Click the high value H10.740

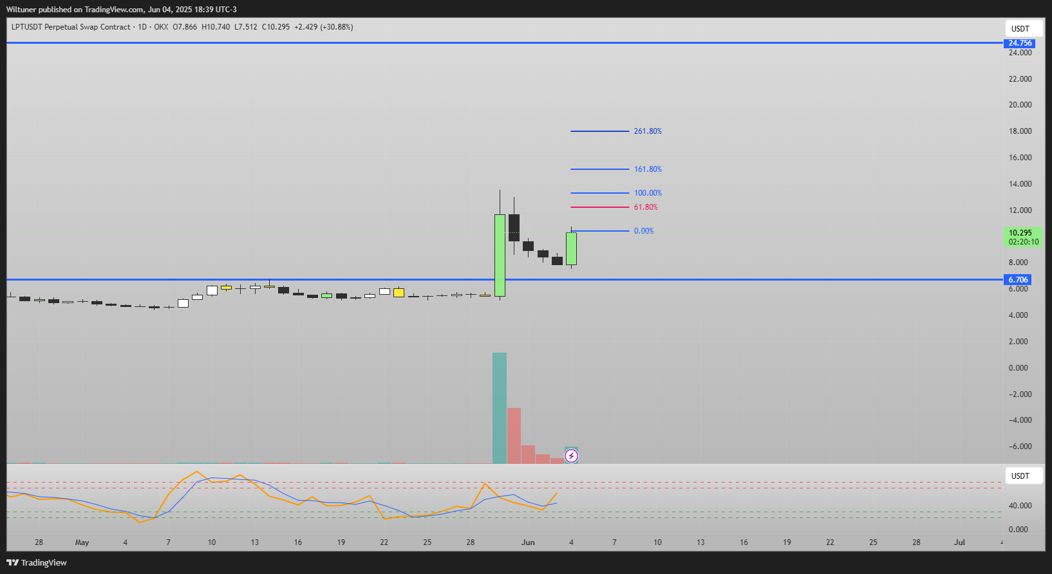coord(216,27)
